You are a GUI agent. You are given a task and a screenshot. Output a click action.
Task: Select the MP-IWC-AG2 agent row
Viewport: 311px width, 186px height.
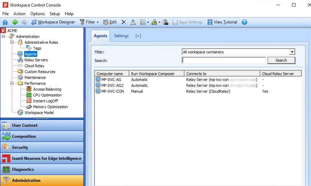coord(198,85)
